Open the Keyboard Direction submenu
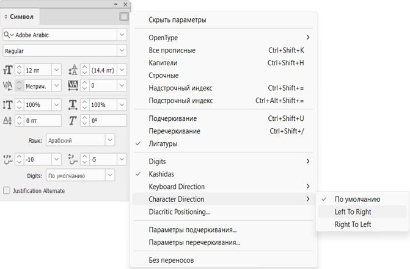410x269 pixels. pos(223,186)
